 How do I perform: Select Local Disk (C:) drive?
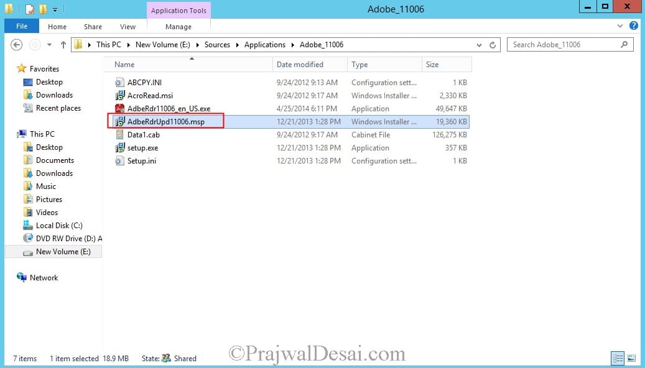59,226
